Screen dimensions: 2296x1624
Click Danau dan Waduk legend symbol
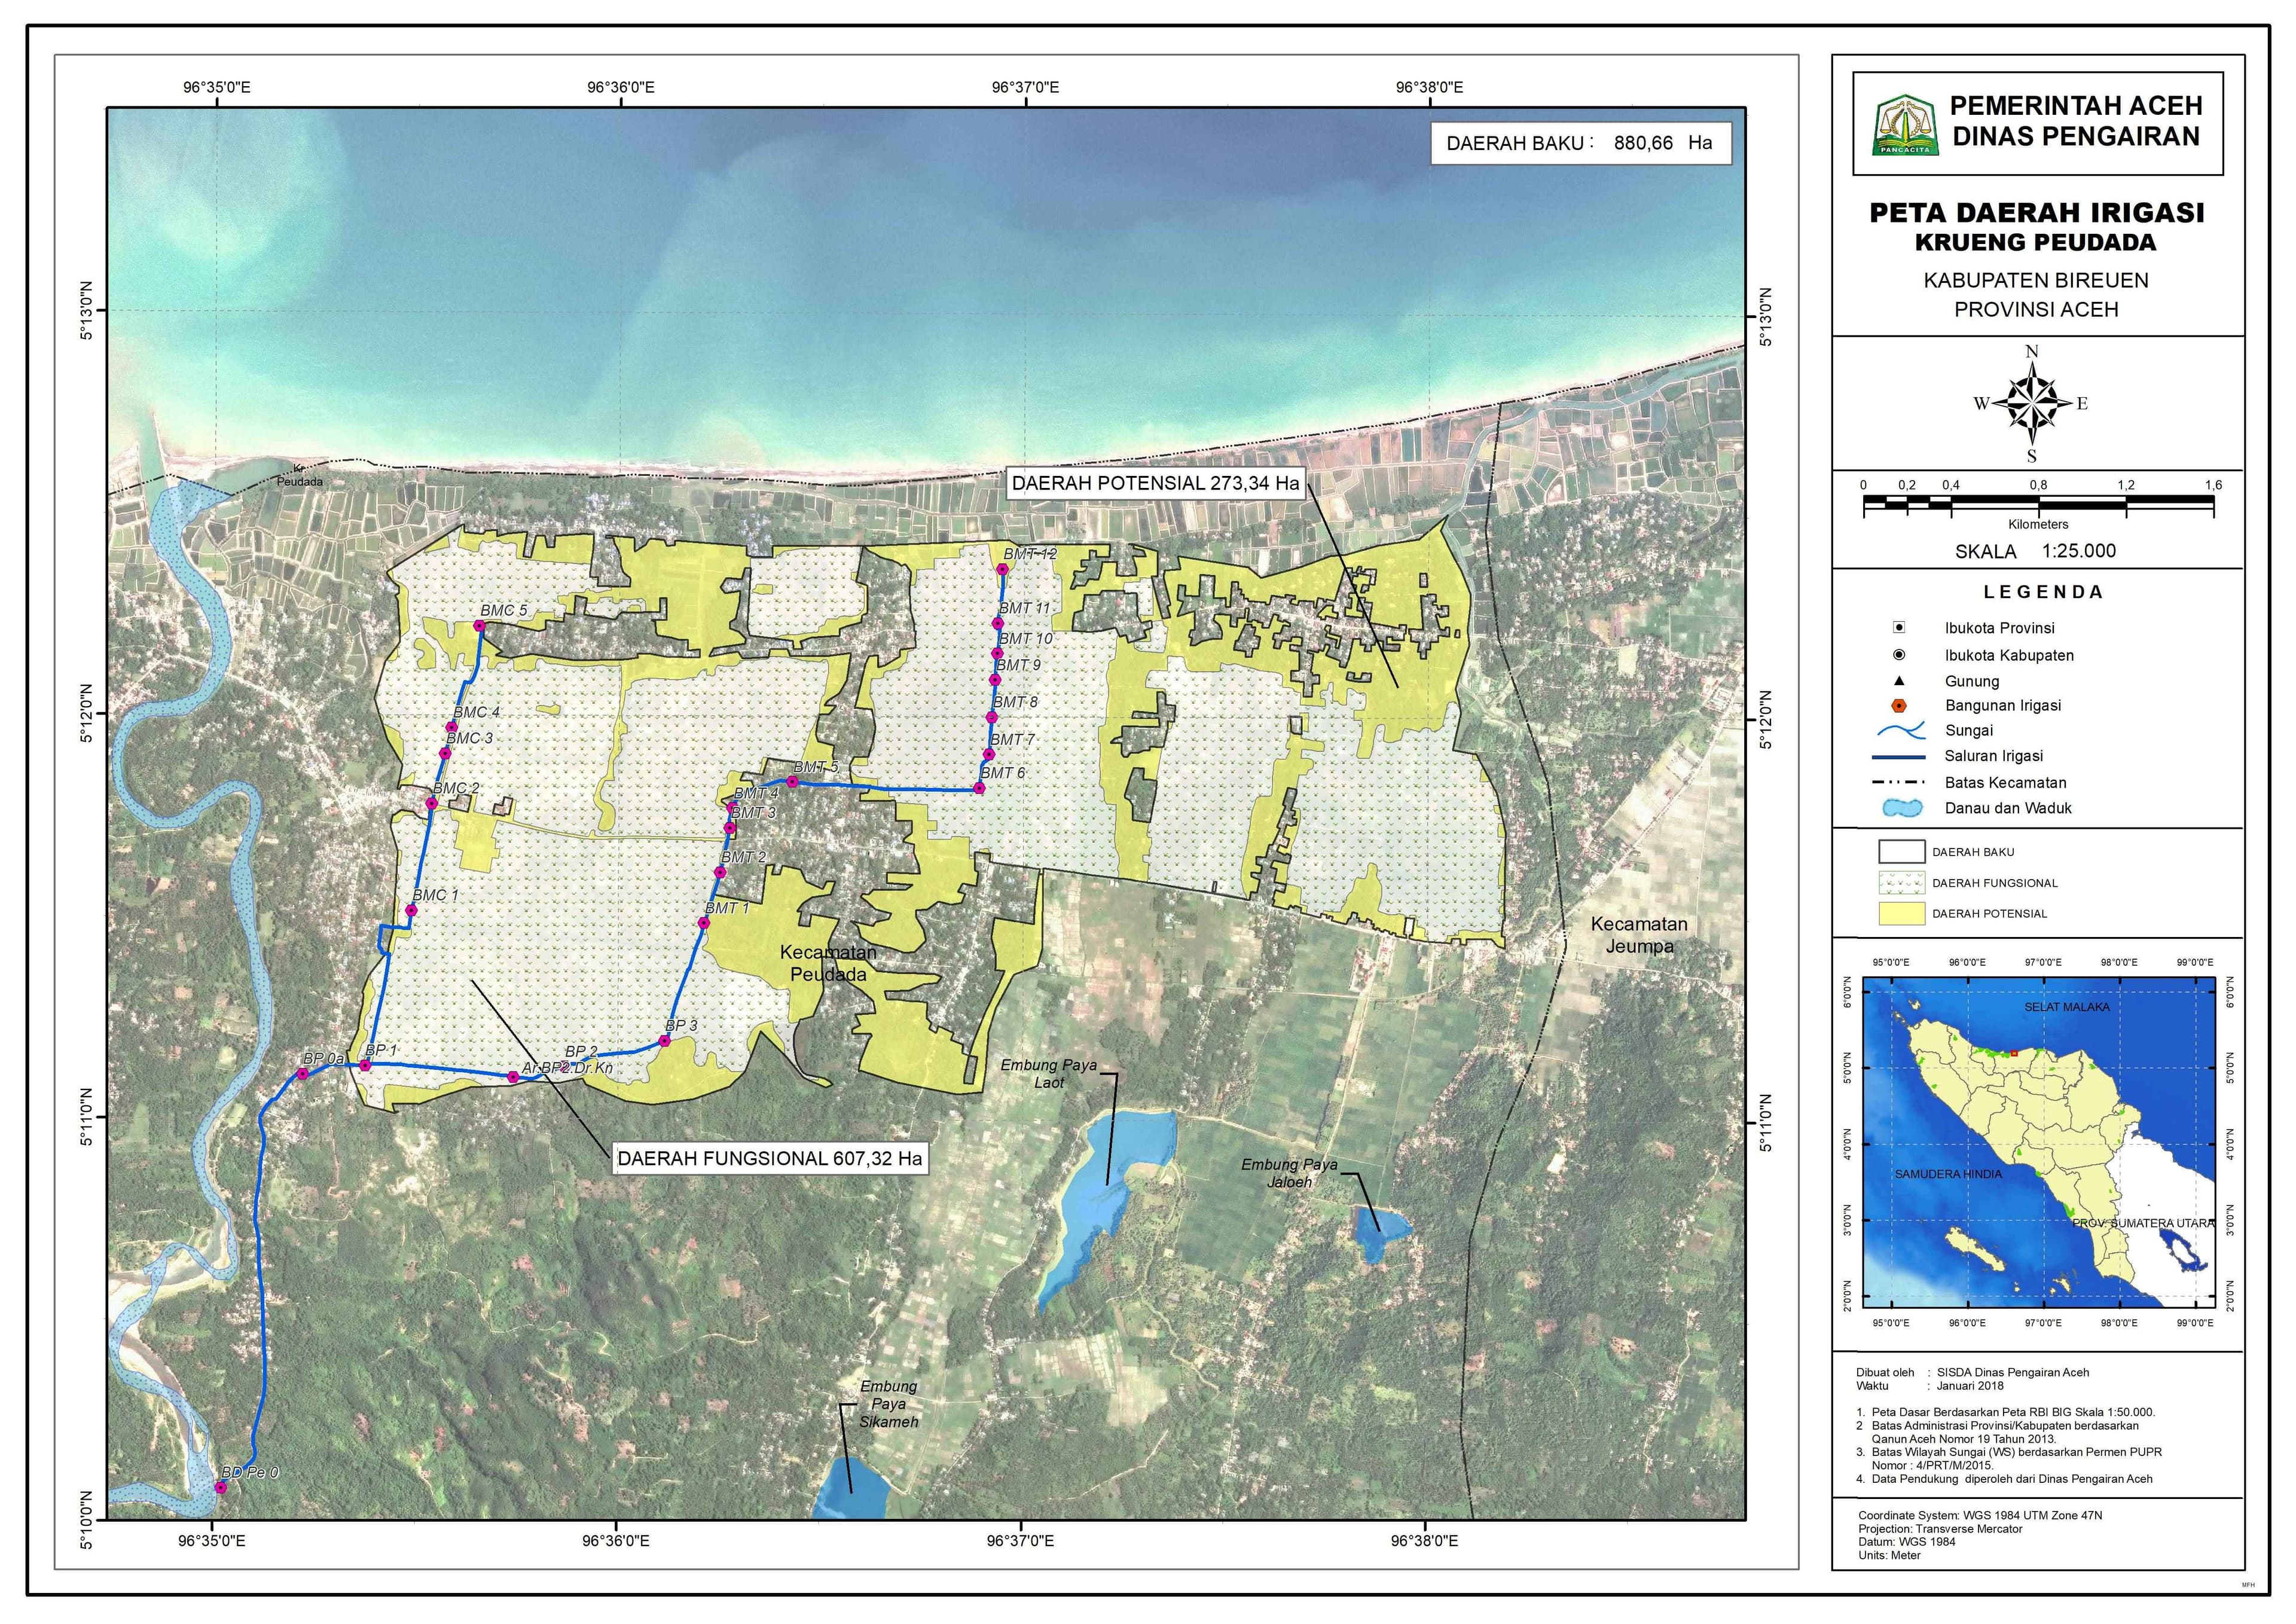[1902, 808]
